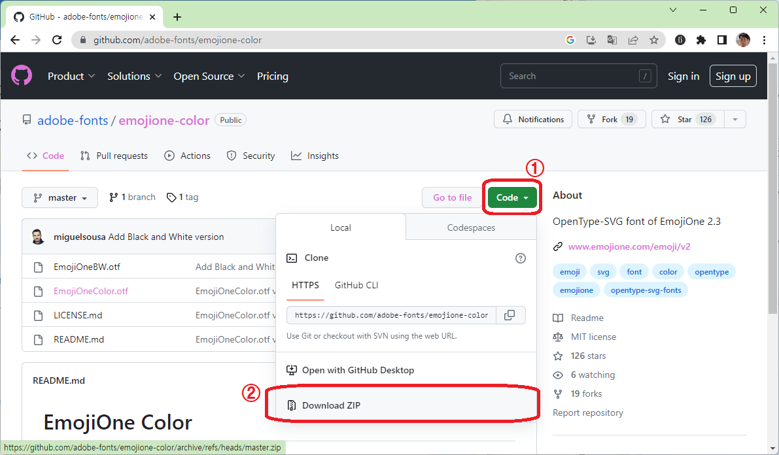Click the GitHub Octocat logo
The image size is (779, 455).
pyautogui.click(x=22, y=76)
